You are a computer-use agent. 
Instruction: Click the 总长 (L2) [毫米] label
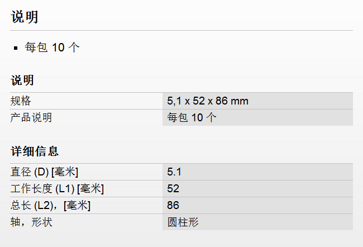point(50,206)
